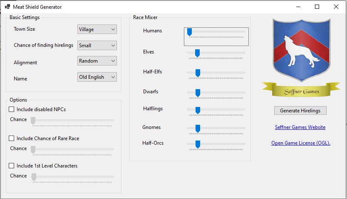Open the Open Game License (OGL) link
This screenshot has height=199, width=347.
[301, 143]
